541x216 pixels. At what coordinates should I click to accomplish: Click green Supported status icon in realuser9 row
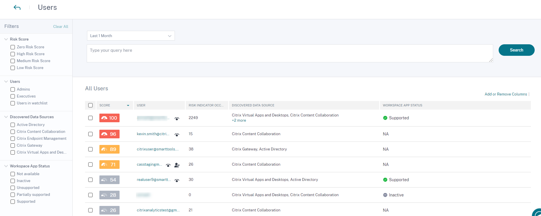[385, 180]
